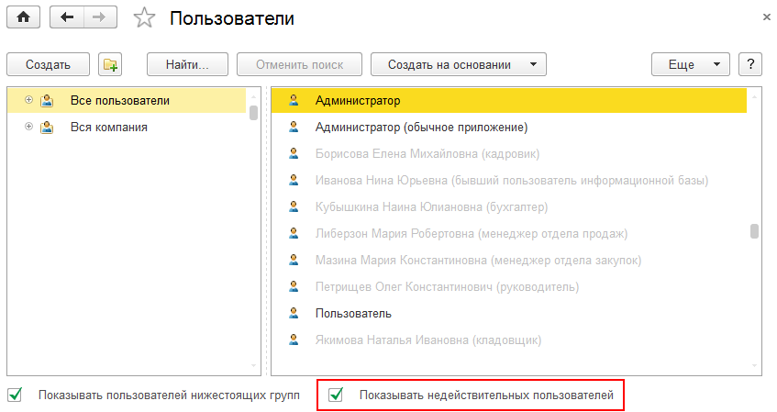Go back with the left arrow

67,18
